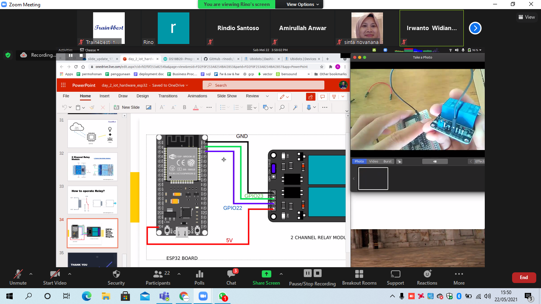Open the Zoom Security shield icon

pos(116,274)
